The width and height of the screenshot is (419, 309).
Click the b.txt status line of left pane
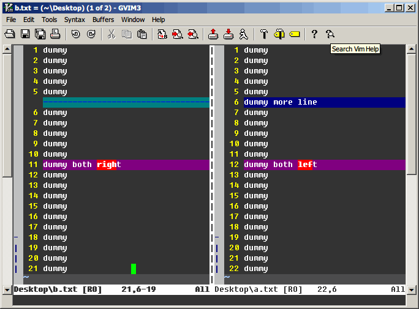click(58, 289)
